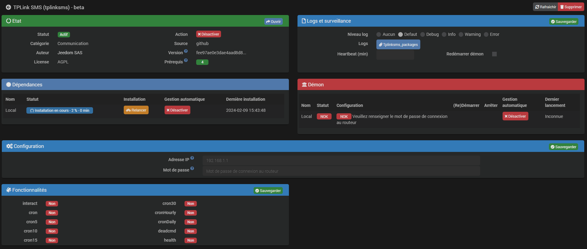Screen dimensions: 587x249
Task: Click the Non badge for cron5
Action: tap(52, 222)
